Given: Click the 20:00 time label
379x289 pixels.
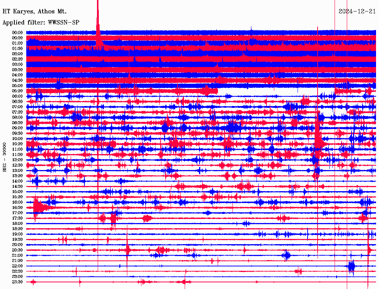Looking at the screenshot, I should 17,245.
